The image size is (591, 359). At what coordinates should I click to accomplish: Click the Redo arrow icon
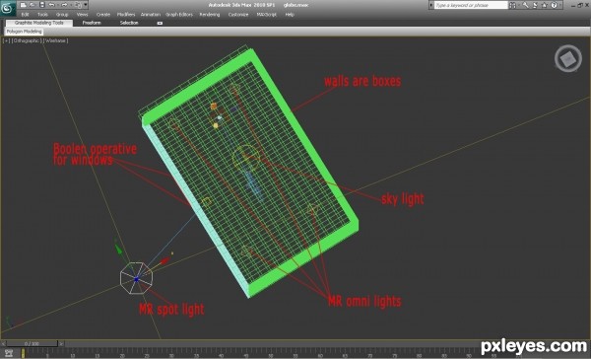pyautogui.click(x=64, y=5)
